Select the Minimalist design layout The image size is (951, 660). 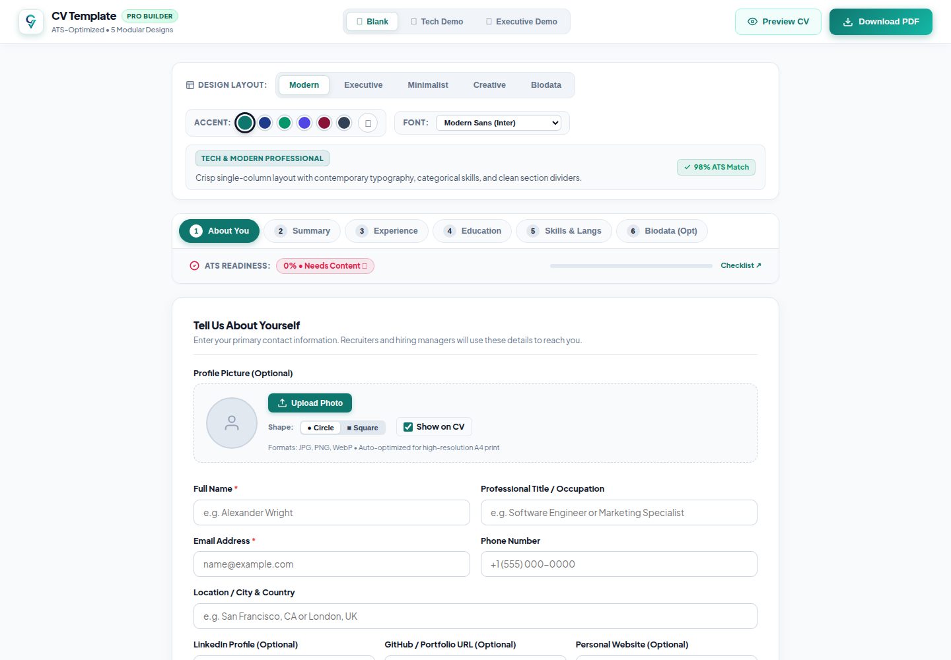(x=428, y=85)
